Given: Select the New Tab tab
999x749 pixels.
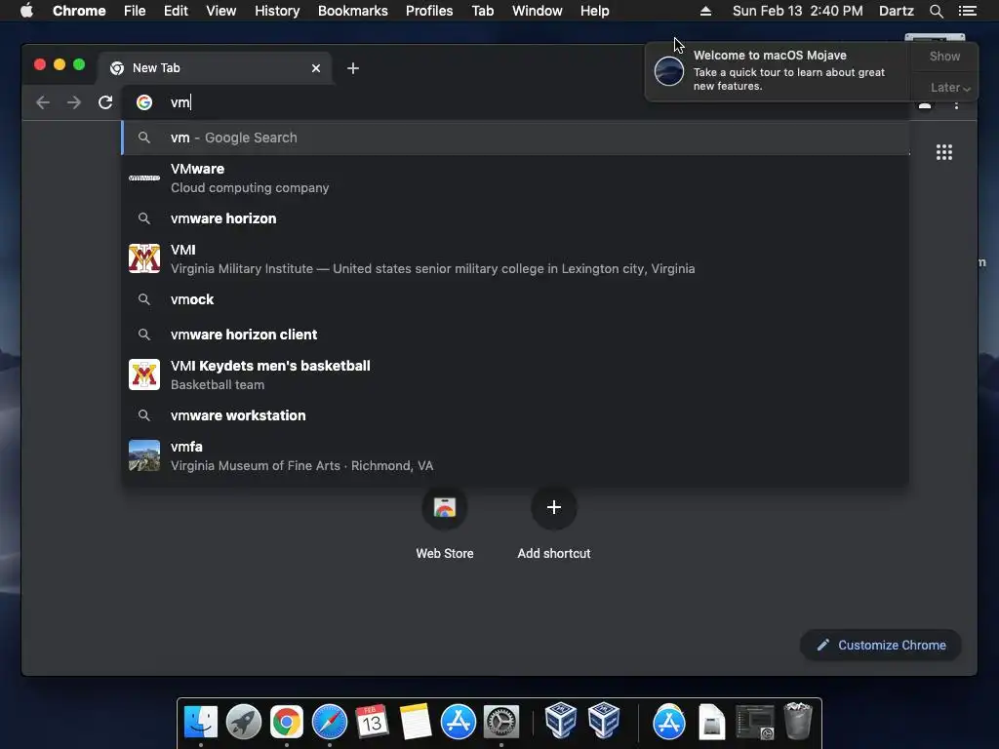Looking at the screenshot, I should pyautogui.click(x=214, y=68).
